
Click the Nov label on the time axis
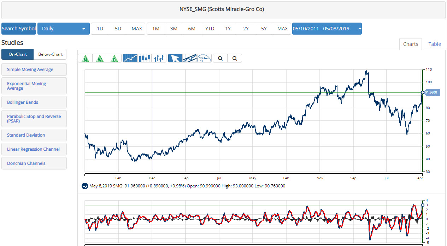(x=320, y=178)
